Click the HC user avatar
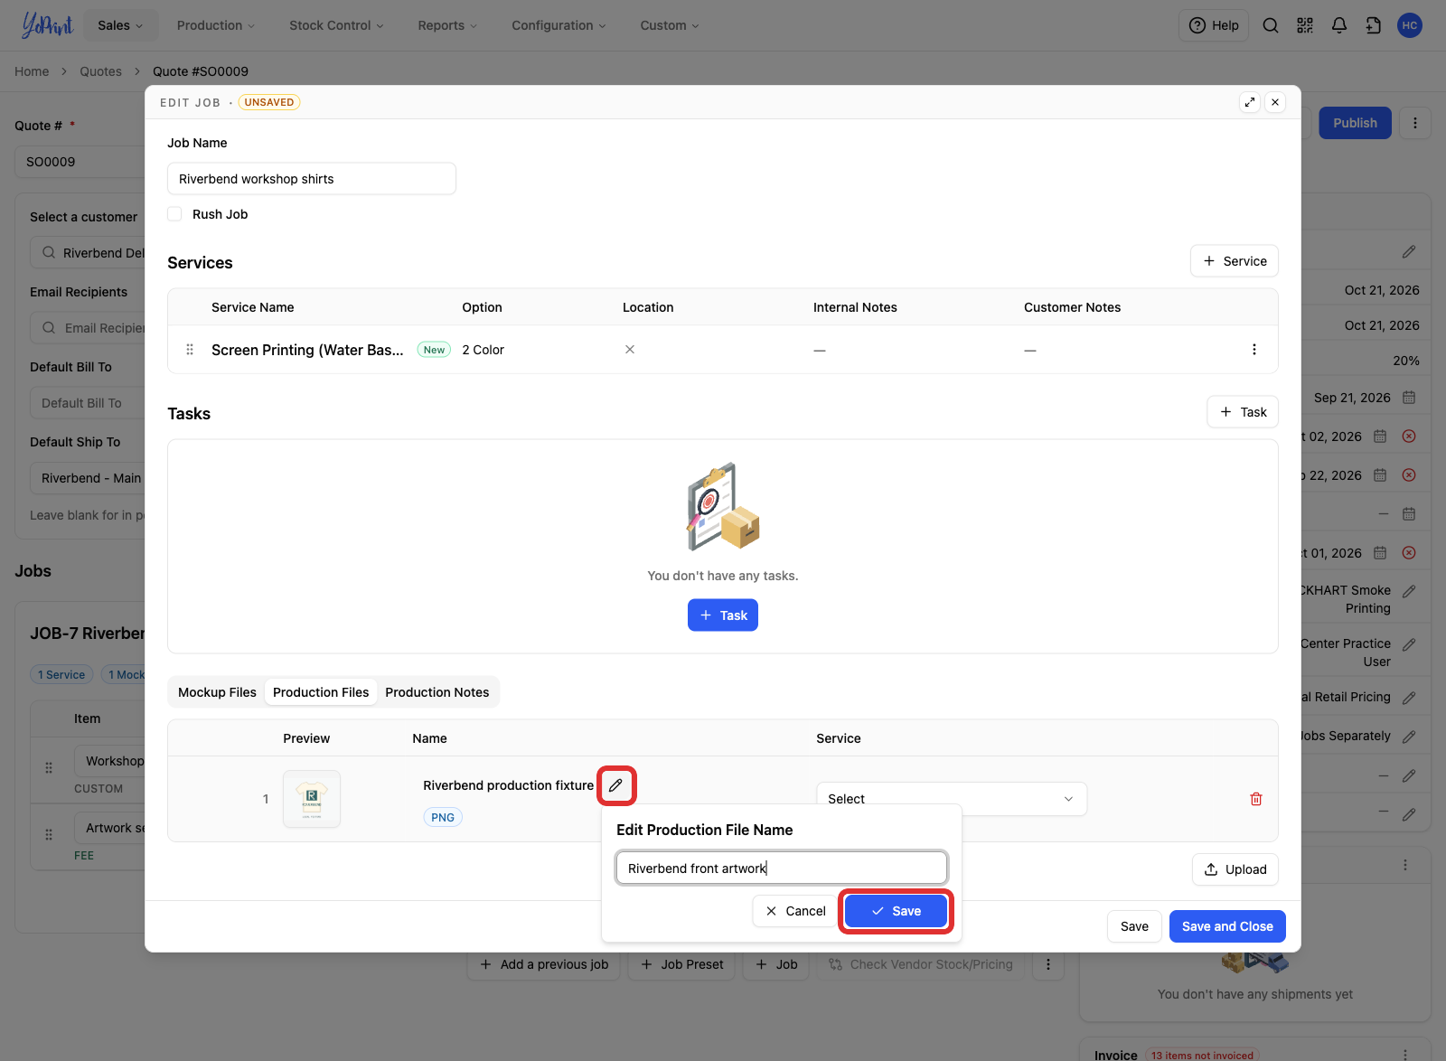This screenshot has width=1446, height=1061. 1409,25
